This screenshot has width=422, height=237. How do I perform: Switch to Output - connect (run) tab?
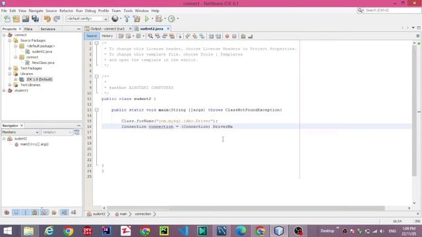point(107,28)
